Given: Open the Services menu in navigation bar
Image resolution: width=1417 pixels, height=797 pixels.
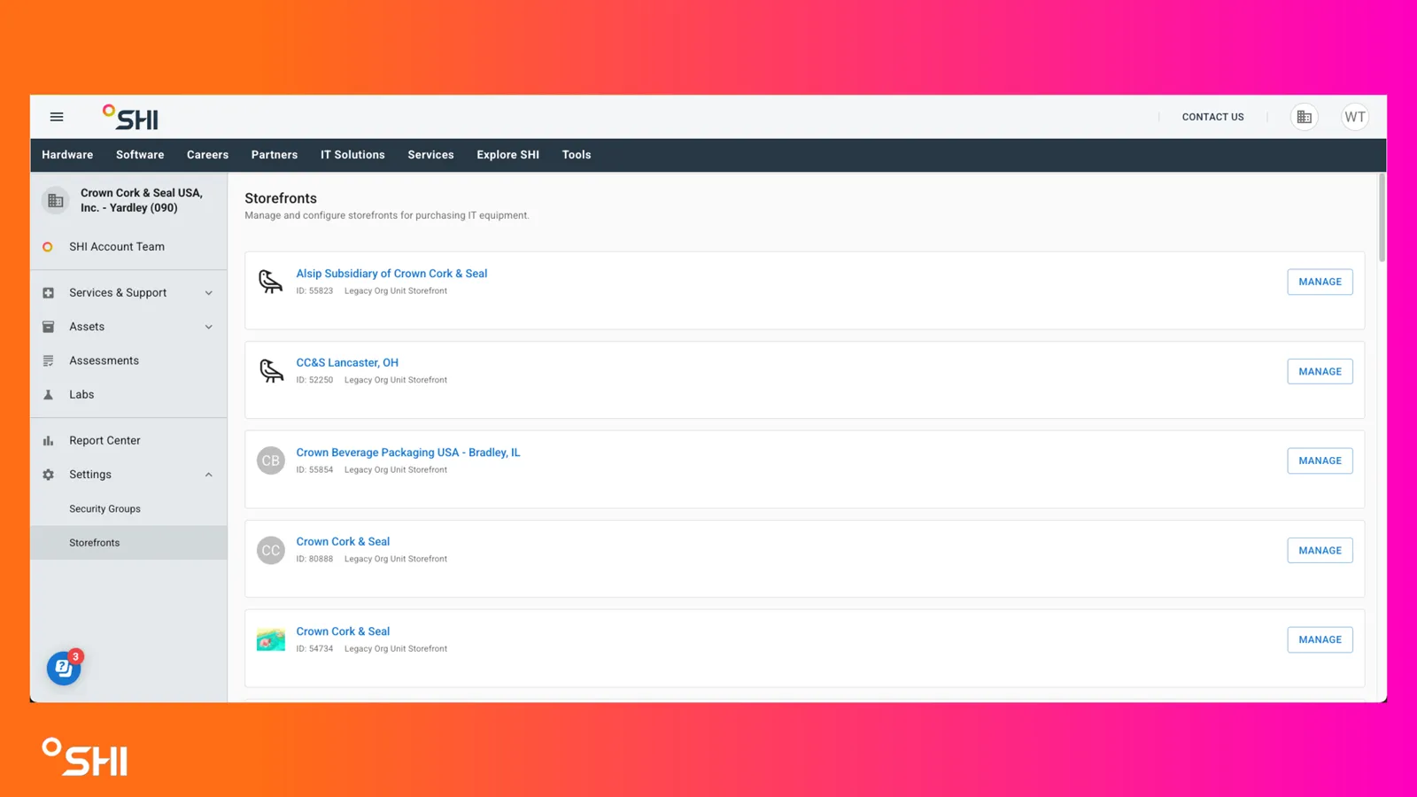Looking at the screenshot, I should (x=430, y=155).
